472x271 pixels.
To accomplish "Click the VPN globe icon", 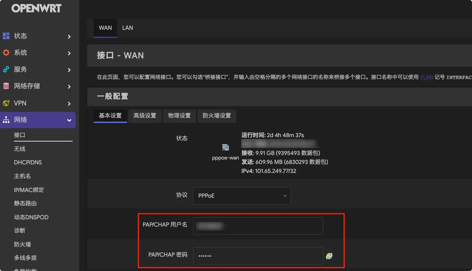I will point(6,103).
